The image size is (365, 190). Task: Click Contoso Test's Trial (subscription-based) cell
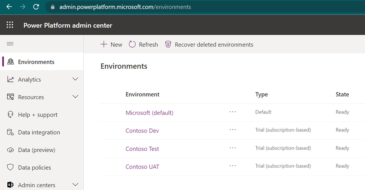pos(283,148)
